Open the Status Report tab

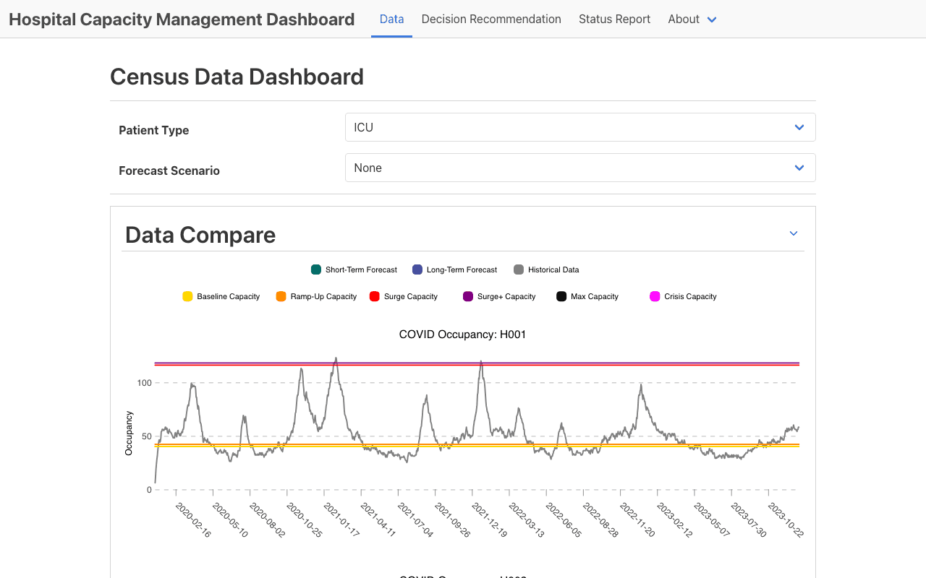pos(614,20)
